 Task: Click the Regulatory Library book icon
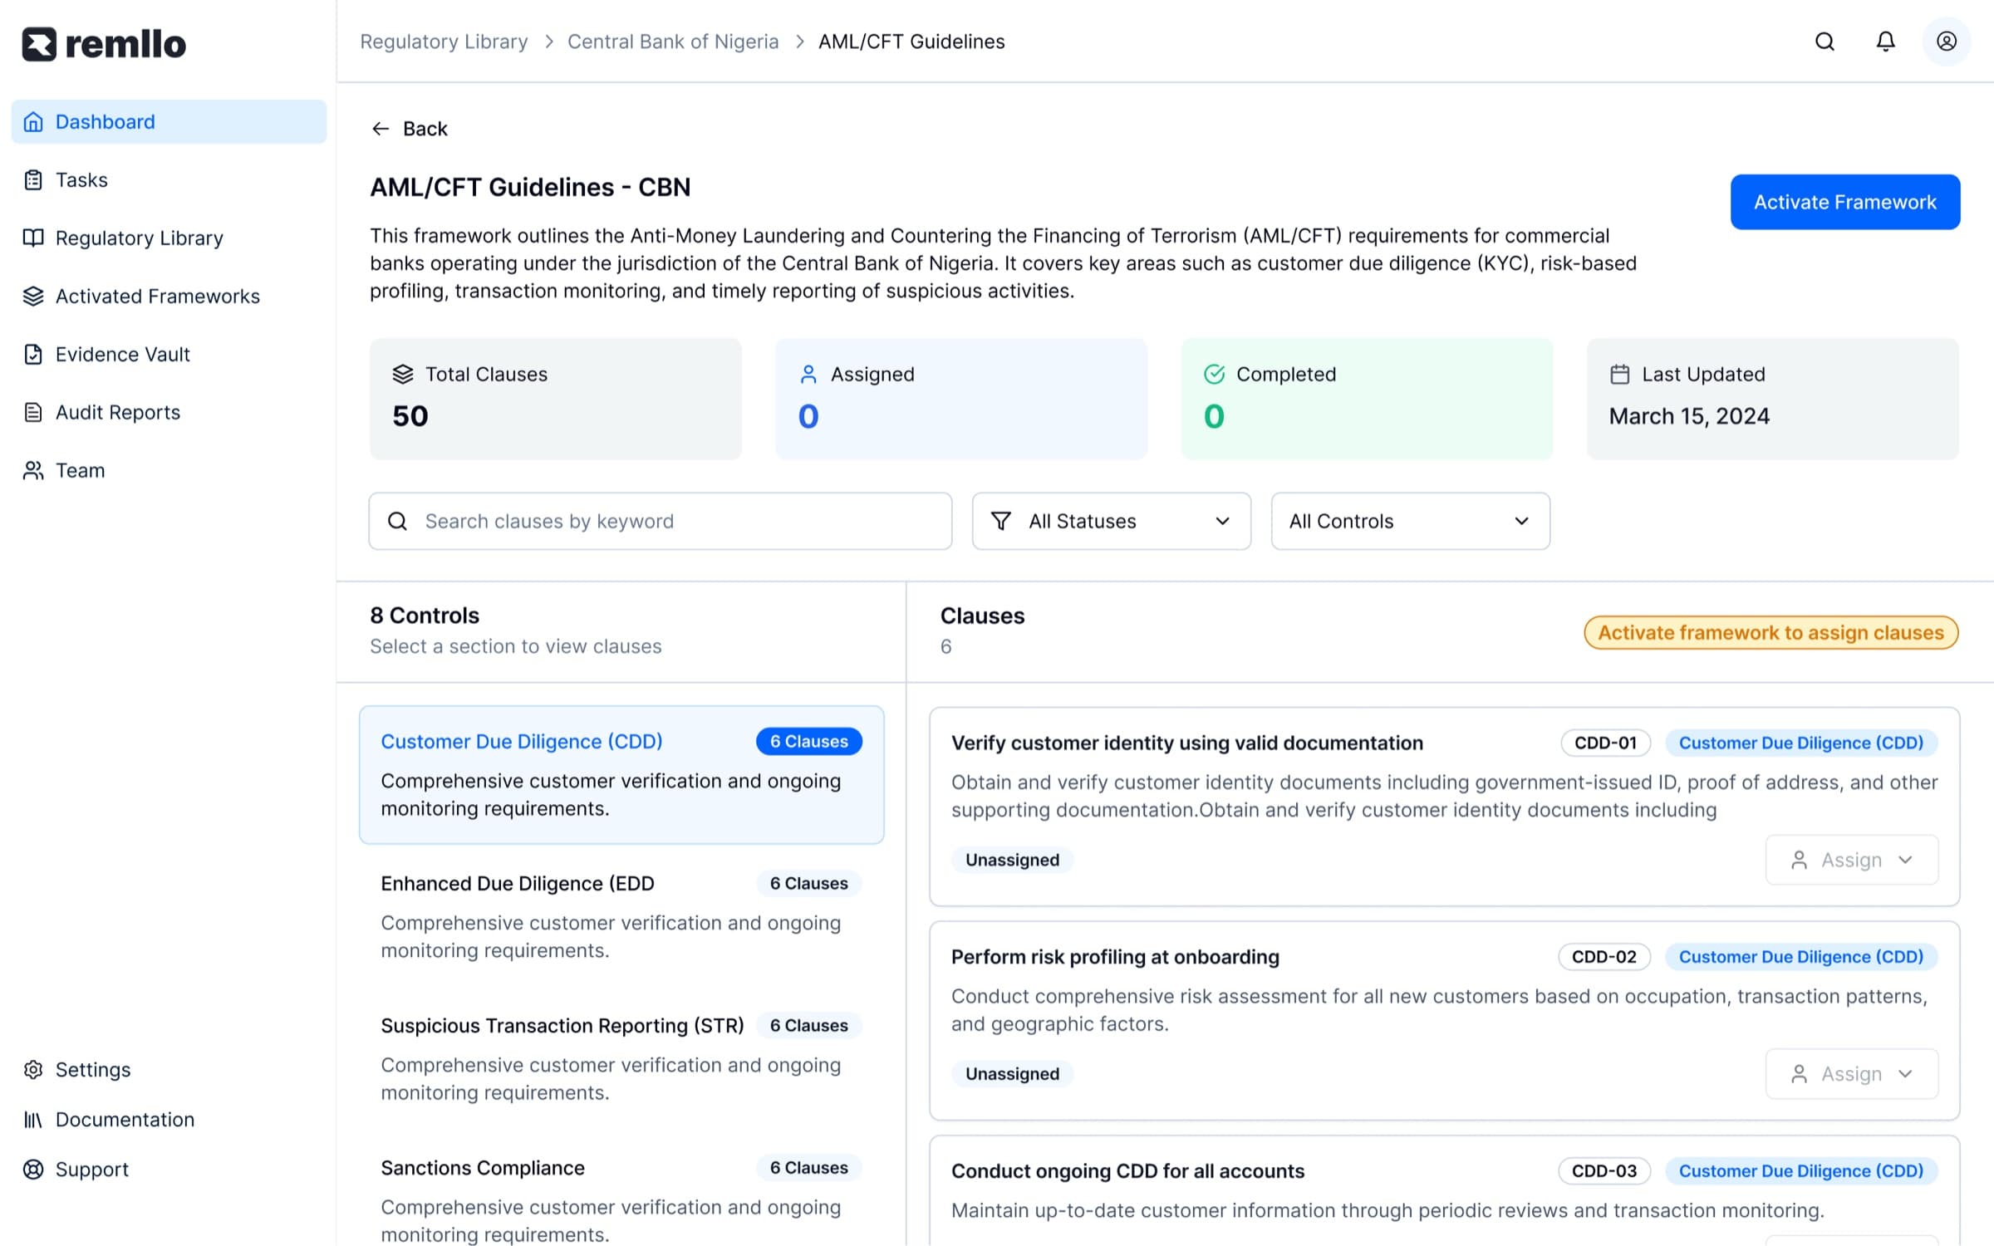pyautogui.click(x=33, y=238)
